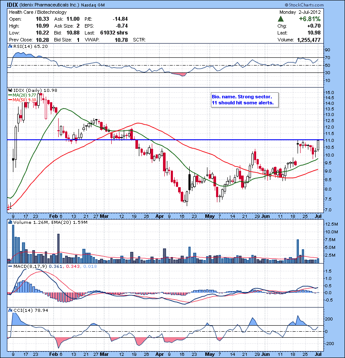This screenshot has width=345, height=358.
Task: Click the CCI(14) indicator panel icon
Action: [x=10, y=310]
